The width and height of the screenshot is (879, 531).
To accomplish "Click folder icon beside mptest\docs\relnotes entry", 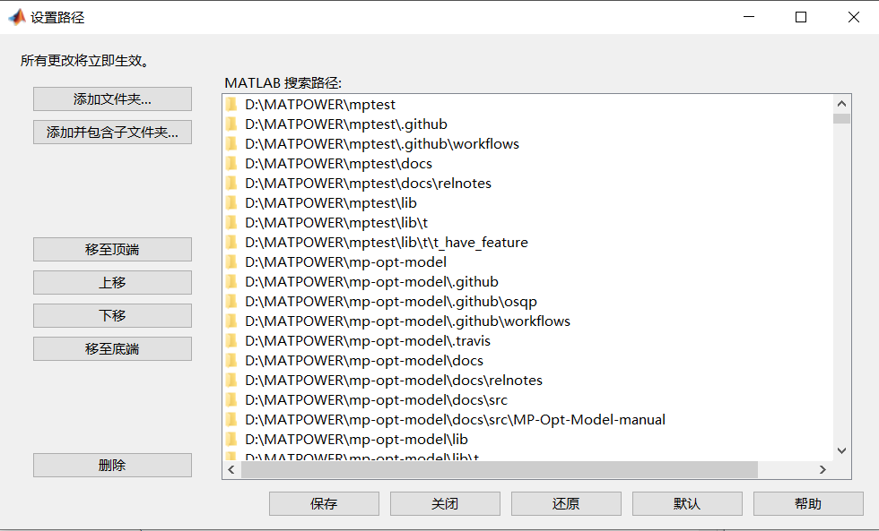I will 231,183.
